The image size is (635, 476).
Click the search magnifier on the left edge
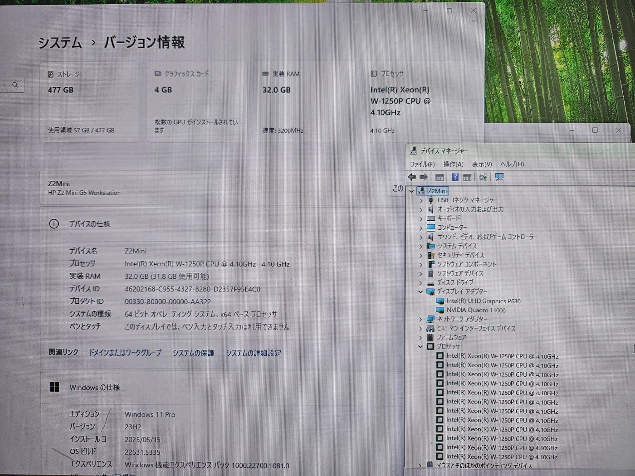coord(15,84)
